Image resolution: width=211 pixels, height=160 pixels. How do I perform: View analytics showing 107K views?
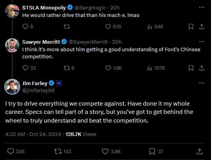pyautogui.click(x=156, y=68)
